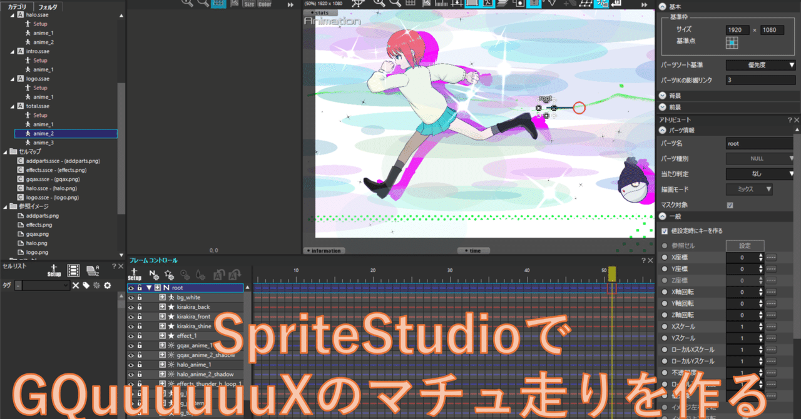Expand the 前景 section

pyautogui.click(x=663, y=107)
